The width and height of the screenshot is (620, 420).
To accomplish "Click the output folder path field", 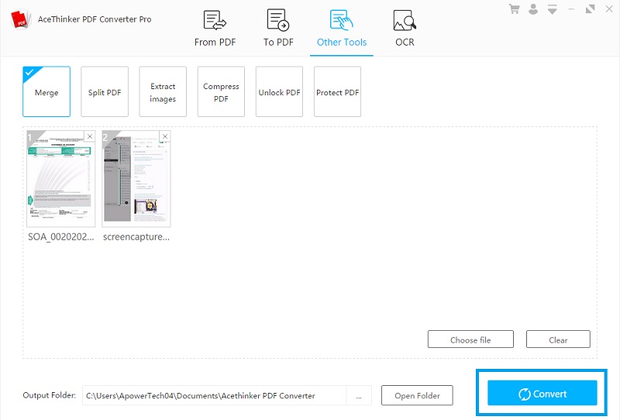I will (x=214, y=395).
